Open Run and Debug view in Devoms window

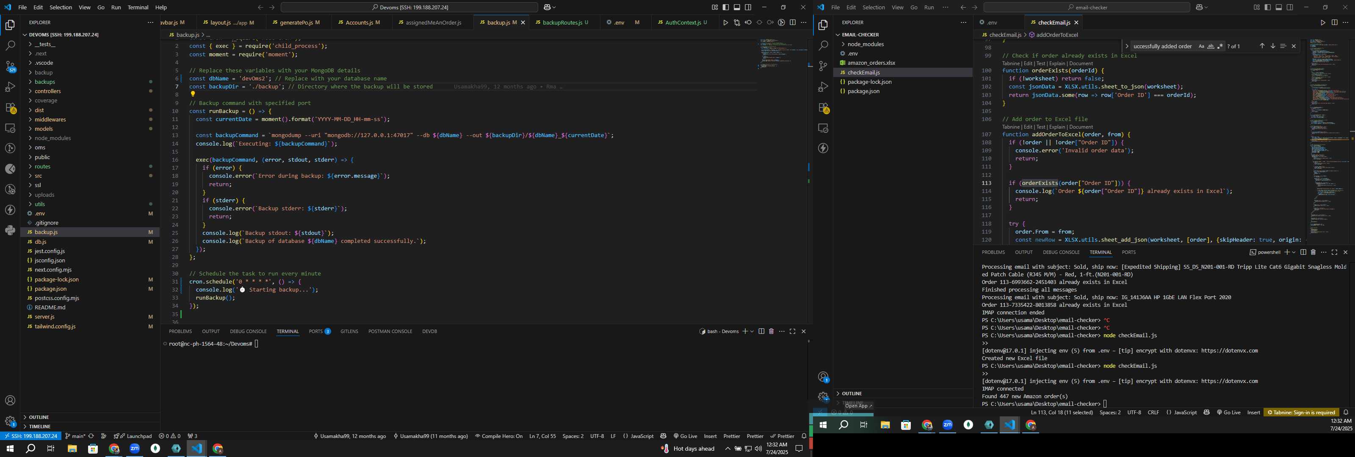(x=10, y=87)
